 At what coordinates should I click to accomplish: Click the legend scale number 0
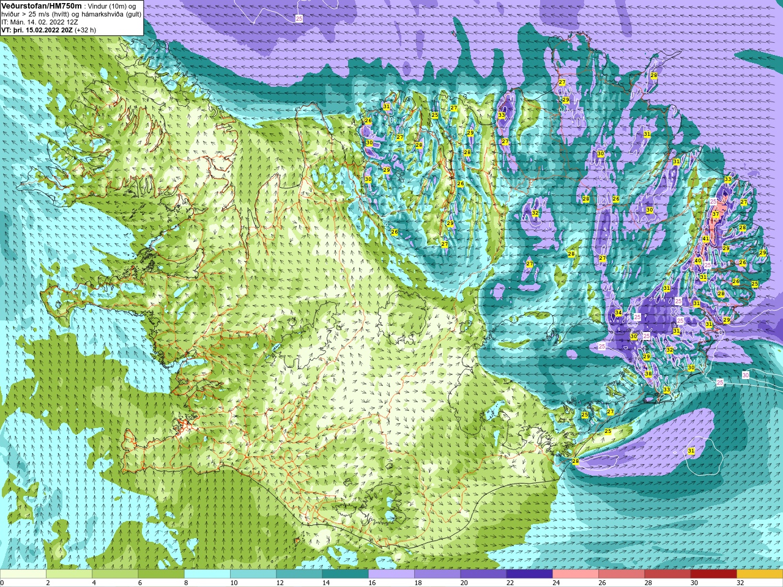2,583
